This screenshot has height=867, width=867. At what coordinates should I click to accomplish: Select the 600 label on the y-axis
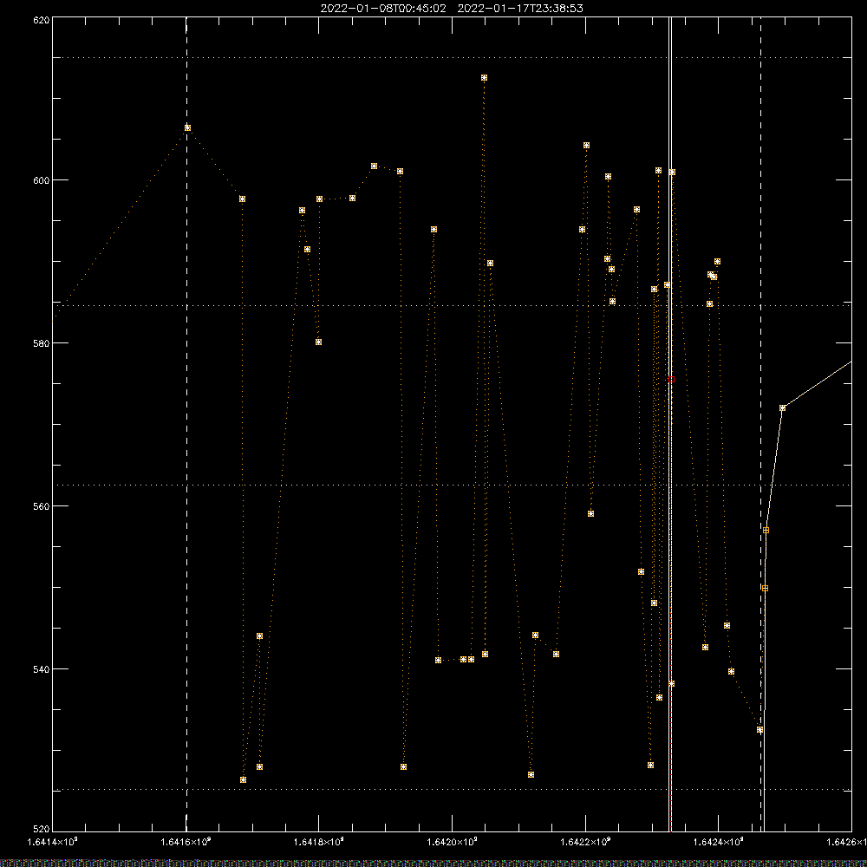click(42, 180)
